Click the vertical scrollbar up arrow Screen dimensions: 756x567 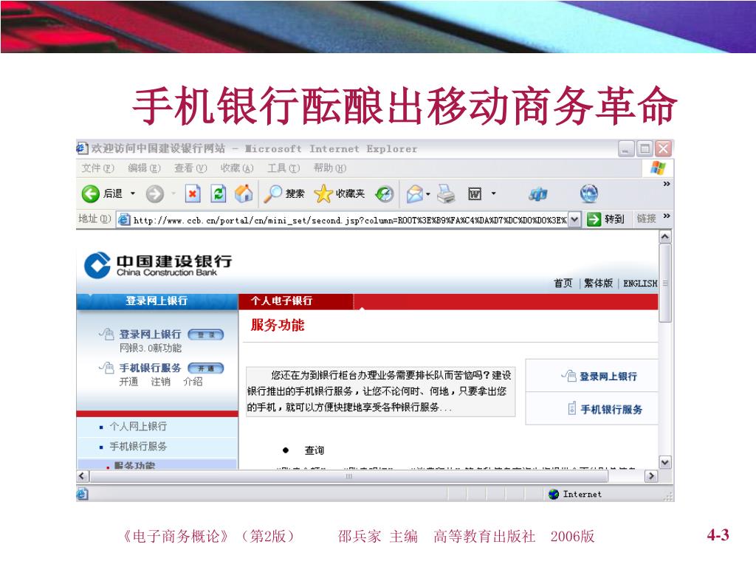665,236
